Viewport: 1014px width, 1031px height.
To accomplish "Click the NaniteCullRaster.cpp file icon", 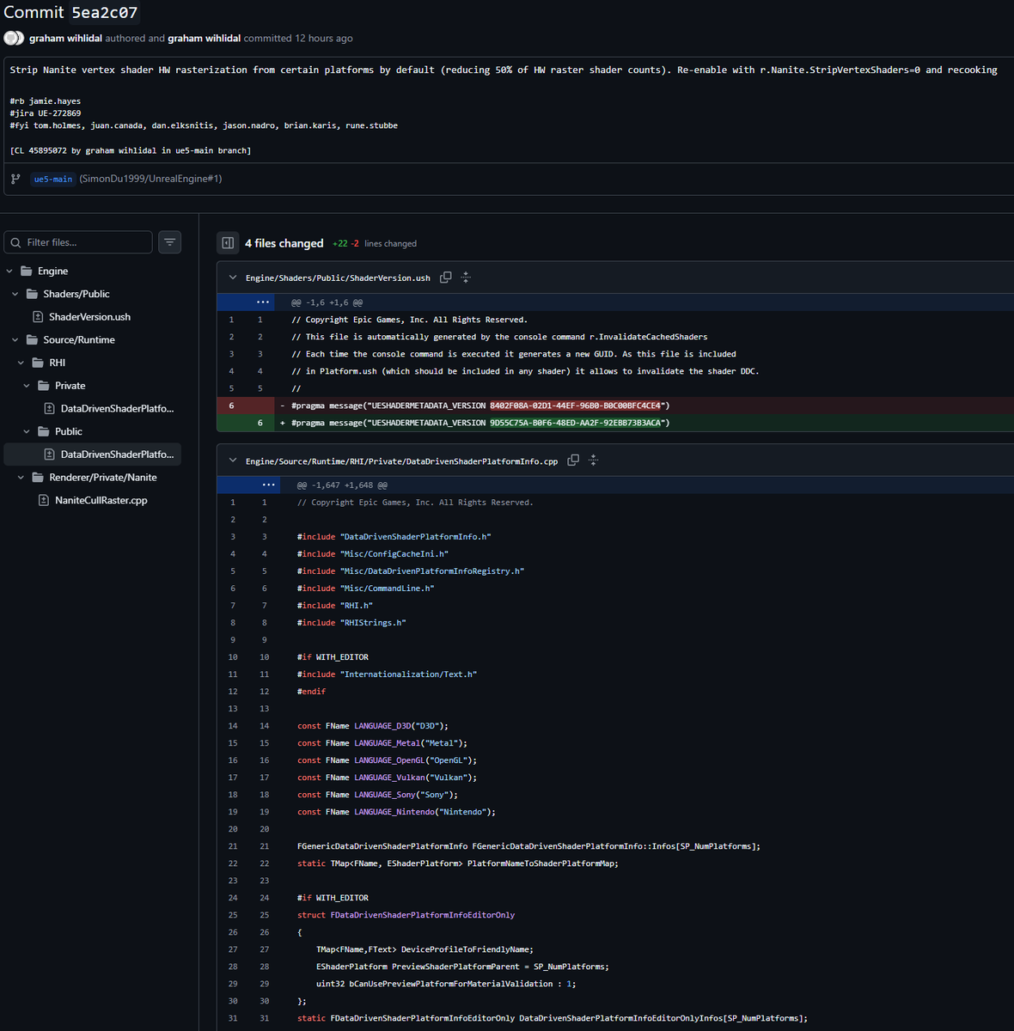I will pos(44,500).
